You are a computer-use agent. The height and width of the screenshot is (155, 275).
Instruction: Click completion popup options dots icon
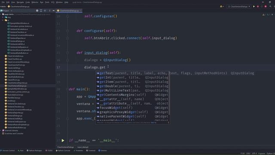[168, 122]
